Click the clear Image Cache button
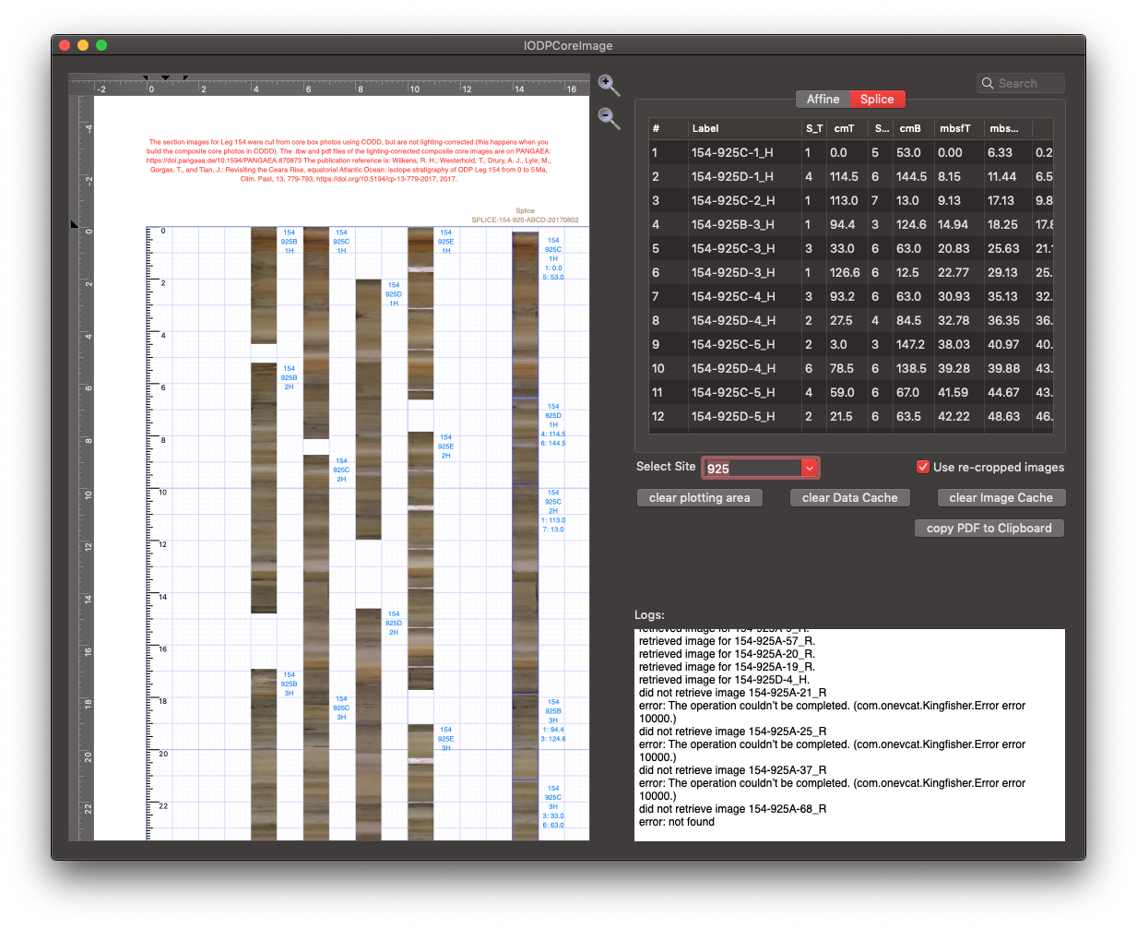The width and height of the screenshot is (1137, 928). point(1001,497)
